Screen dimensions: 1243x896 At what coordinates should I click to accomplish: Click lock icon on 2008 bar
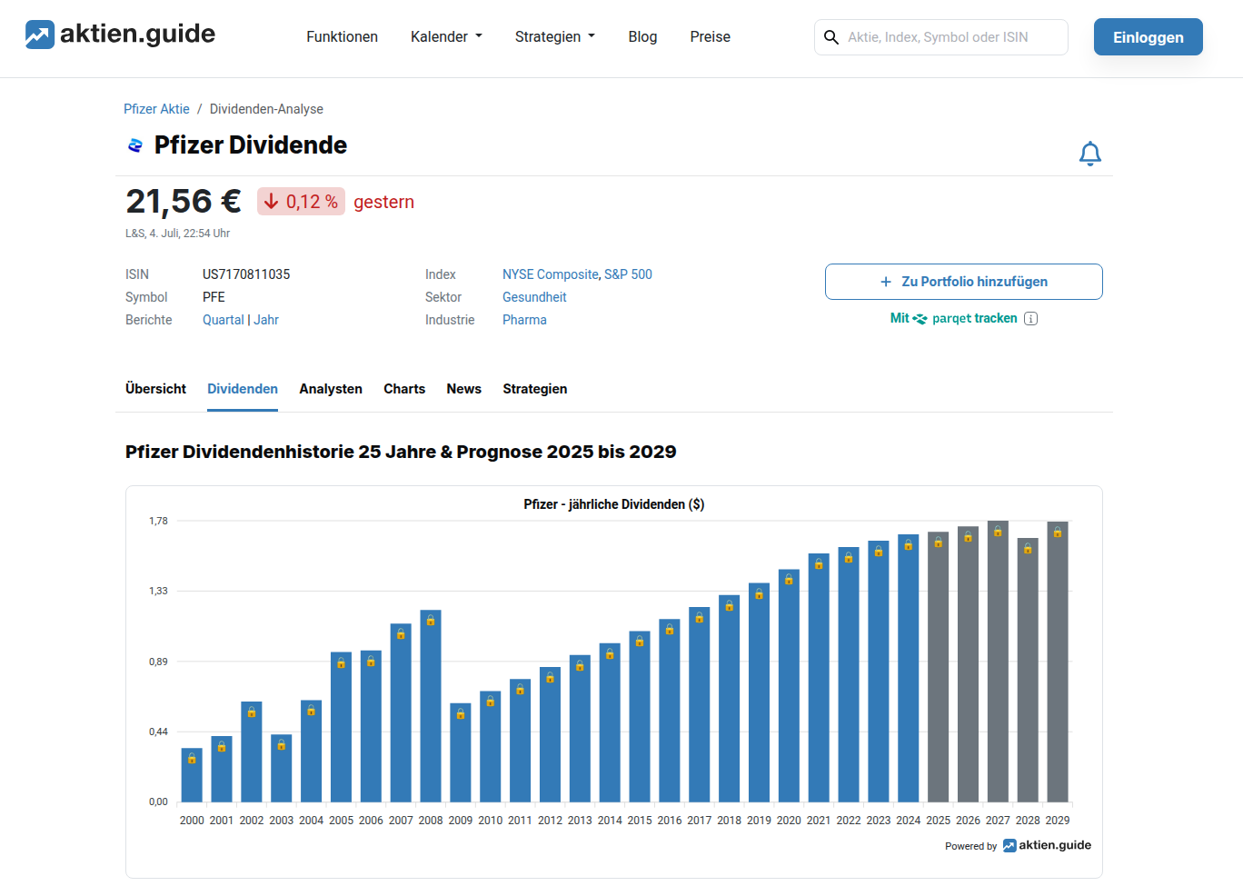431,620
